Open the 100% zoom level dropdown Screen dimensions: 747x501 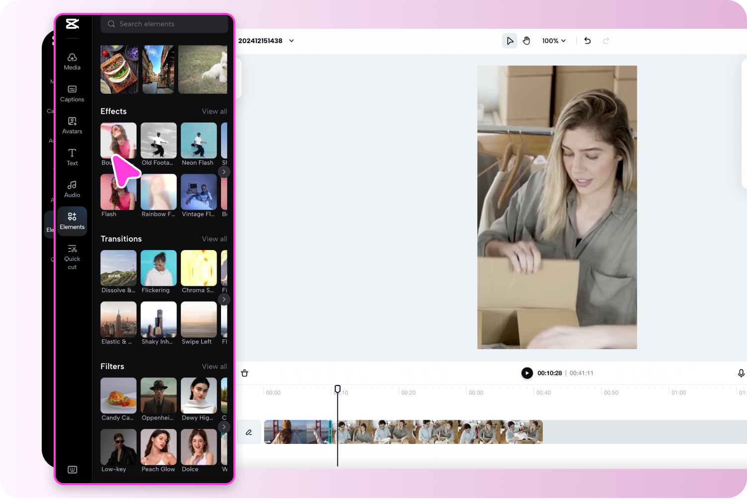click(x=553, y=40)
